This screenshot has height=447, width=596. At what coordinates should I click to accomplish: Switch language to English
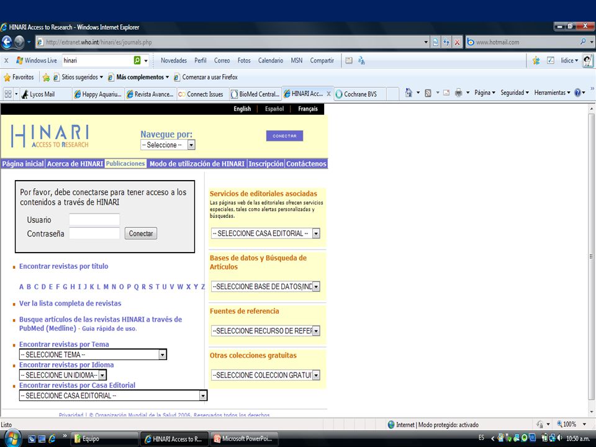[x=242, y=109]
